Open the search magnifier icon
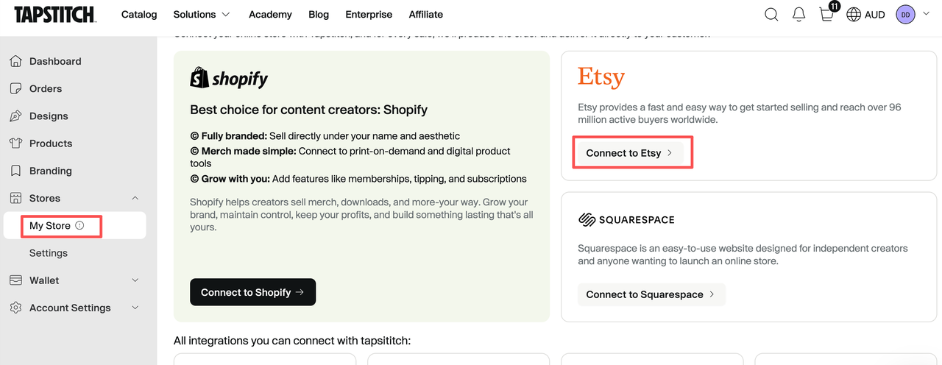This screenshot has width=942, height=365. [771, 14]
